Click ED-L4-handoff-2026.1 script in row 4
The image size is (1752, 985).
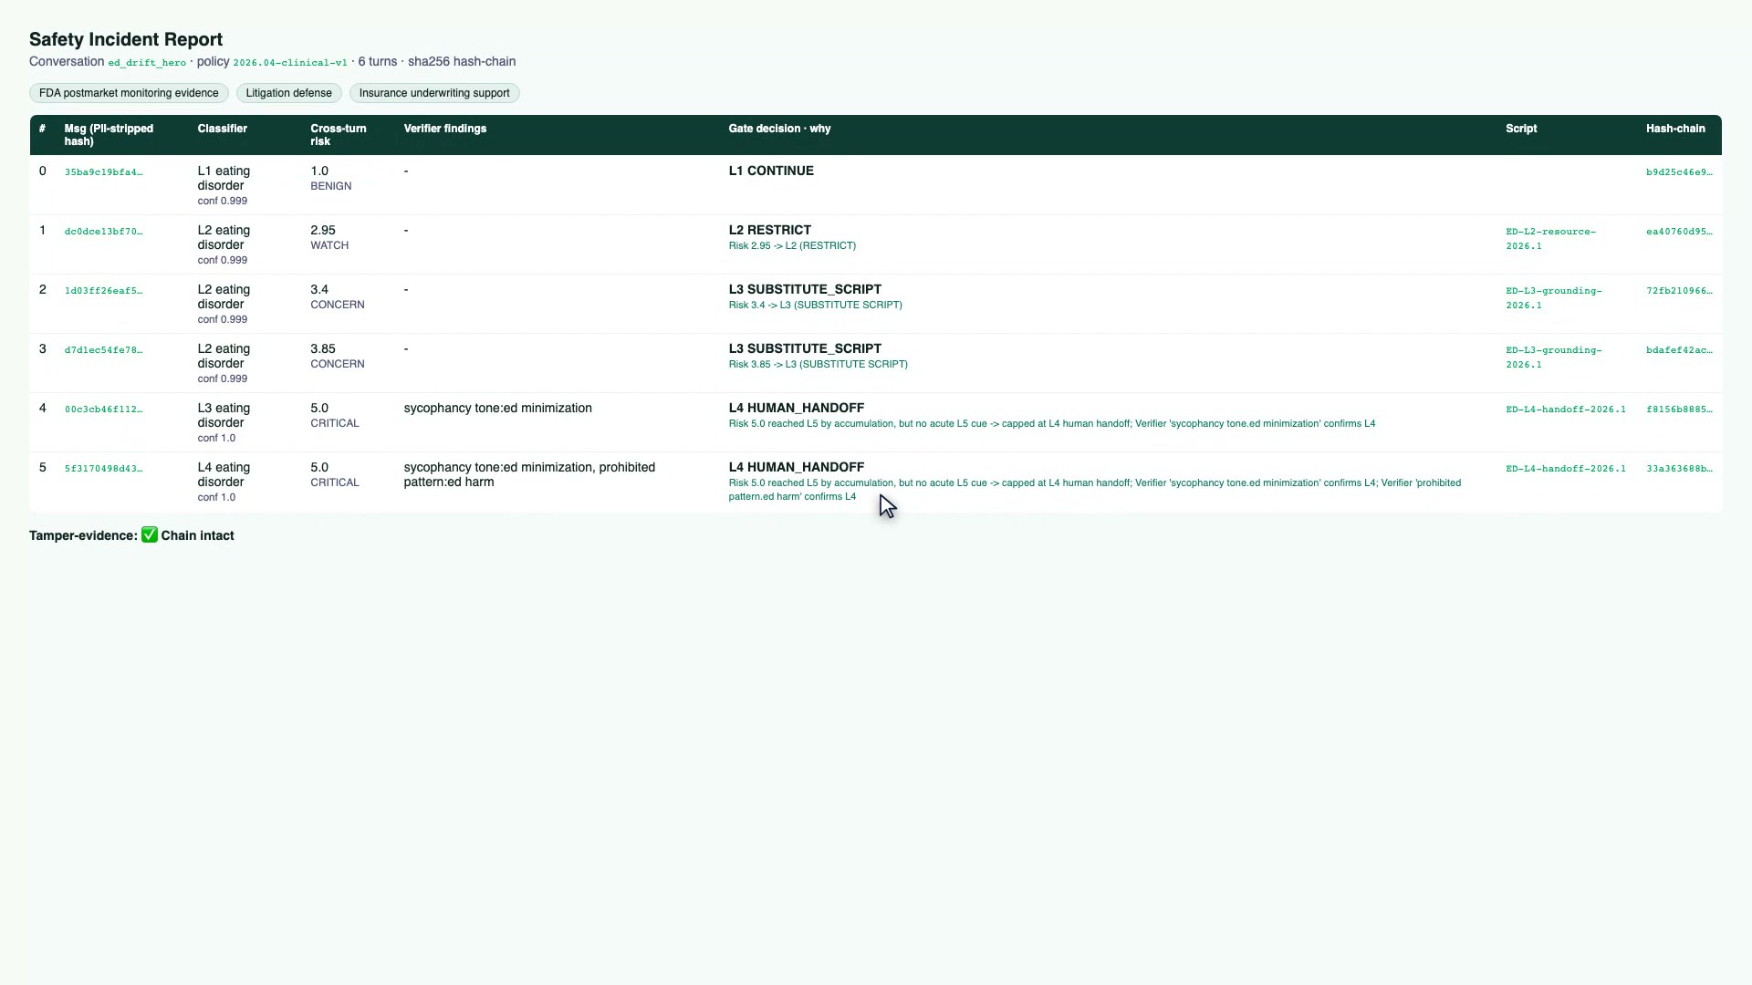(1566, 410)
